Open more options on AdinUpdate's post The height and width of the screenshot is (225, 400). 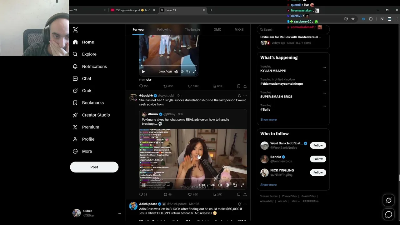point(245,204)
